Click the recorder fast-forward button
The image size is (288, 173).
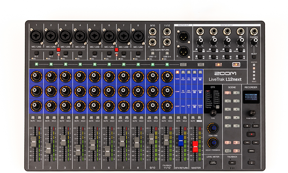point(256,142)
